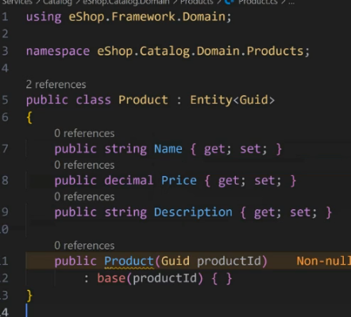Open the '0 references' CodeLens above Name property
This screenshot has height=317, width=351.
[84, 133]
